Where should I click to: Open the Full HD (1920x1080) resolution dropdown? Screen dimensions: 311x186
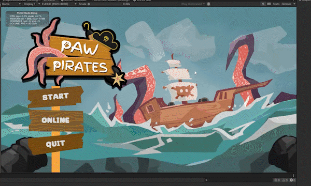(x=59, y=4)
